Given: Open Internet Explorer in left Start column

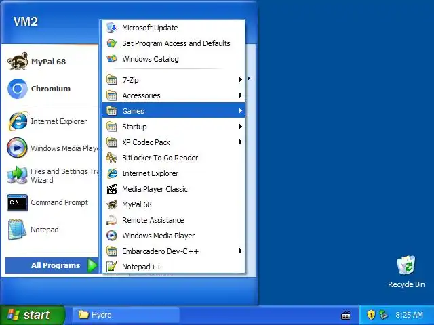Looking at the screenshot, I should coord(50,121).
